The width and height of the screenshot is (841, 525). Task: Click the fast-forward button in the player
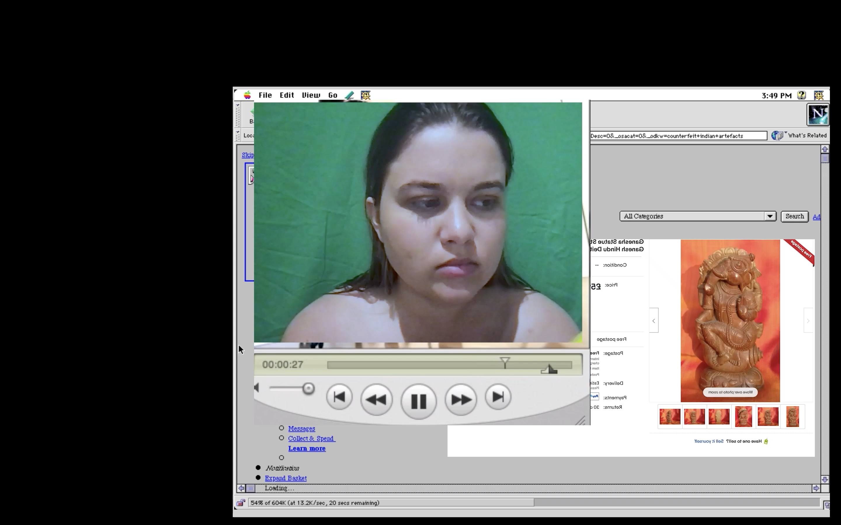pos(461,400)
